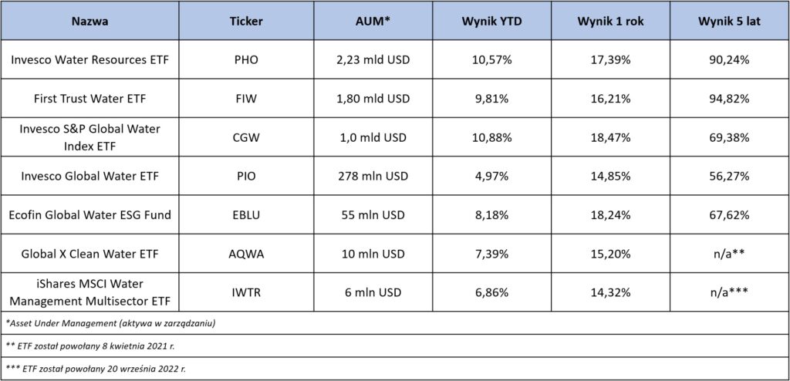Click the First Trust Water ETF name
The image size is (790, 381).
89,99
